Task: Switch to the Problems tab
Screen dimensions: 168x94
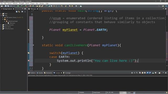Action: pos(32,73)
